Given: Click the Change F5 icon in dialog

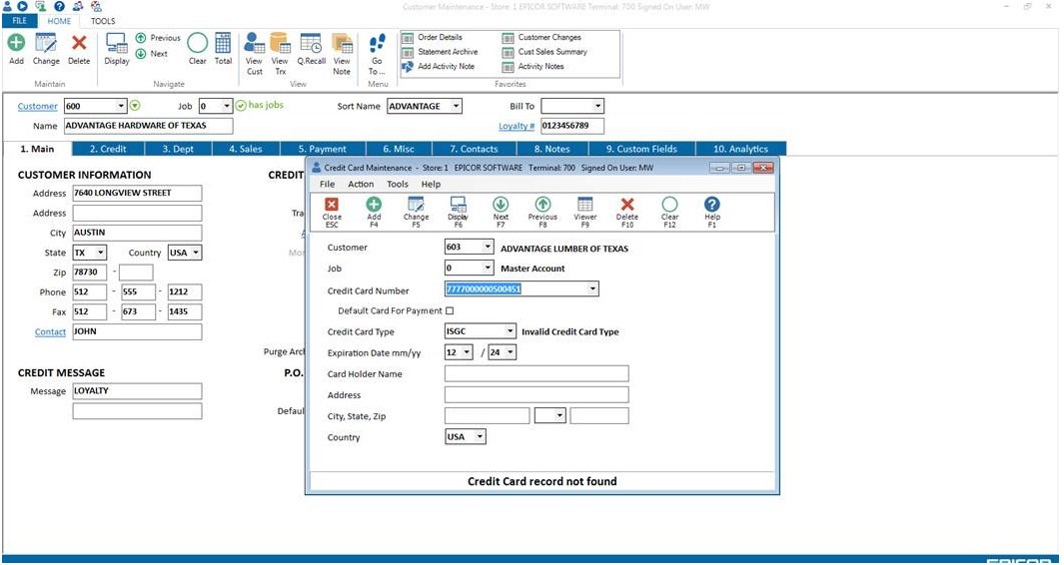Looking at the screenshot, I should (416, 206).
